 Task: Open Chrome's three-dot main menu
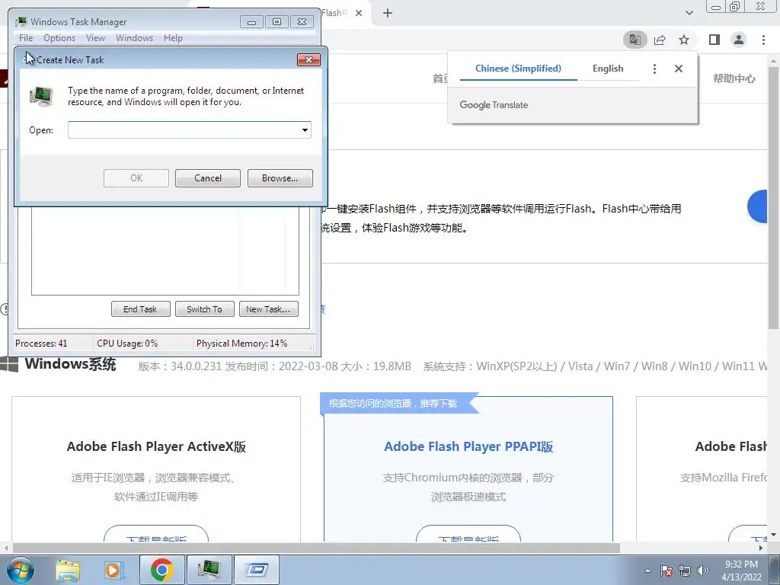tap(763, 40)
